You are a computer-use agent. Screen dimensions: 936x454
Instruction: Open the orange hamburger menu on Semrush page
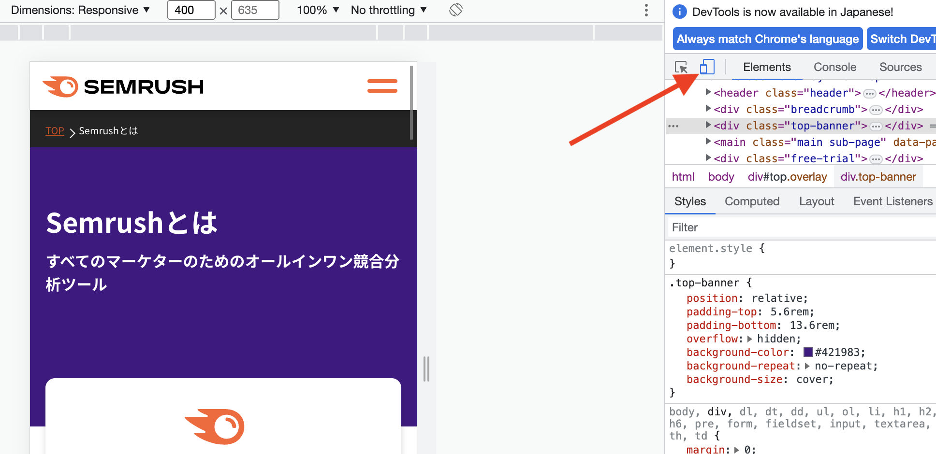point(382,86)
